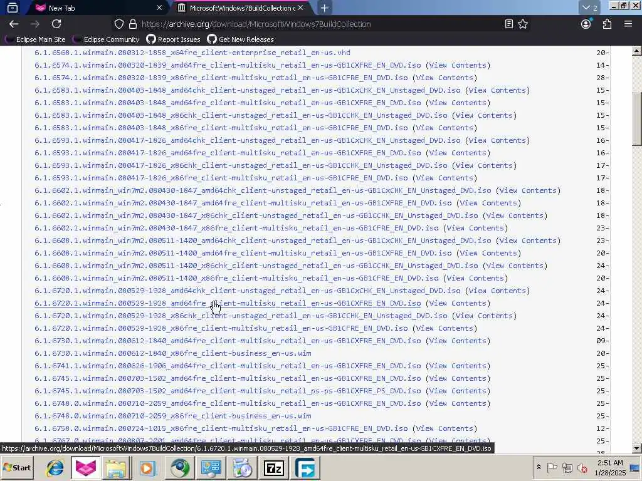Close the New Tab tab
The width and height of the screenshot is (642, 481).
(159, 8)
